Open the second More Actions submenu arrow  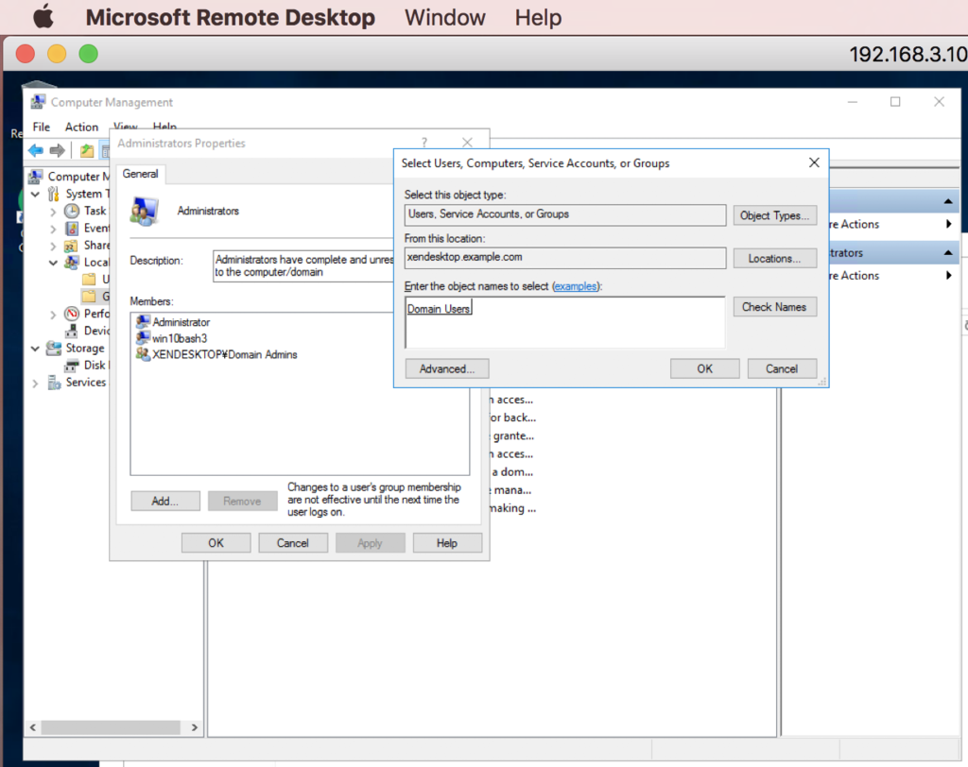tap(948, 275)
